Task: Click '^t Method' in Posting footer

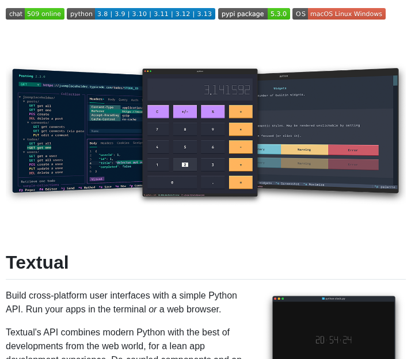Action: 86,188
